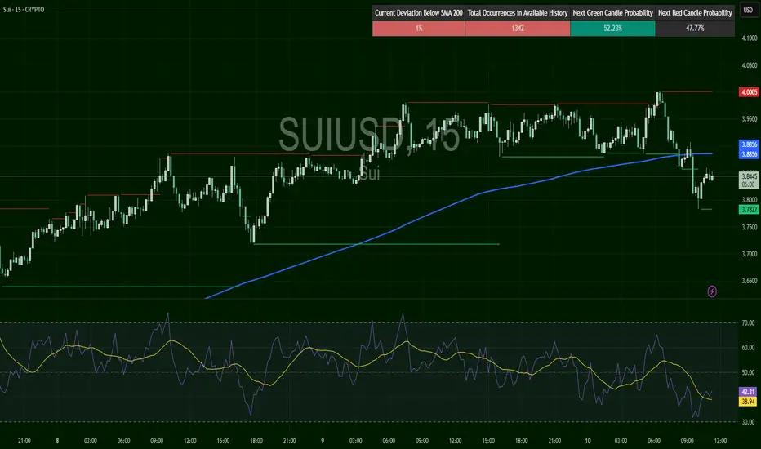Click the yellow 38.94 RSI average label

[x=748, y=402]
